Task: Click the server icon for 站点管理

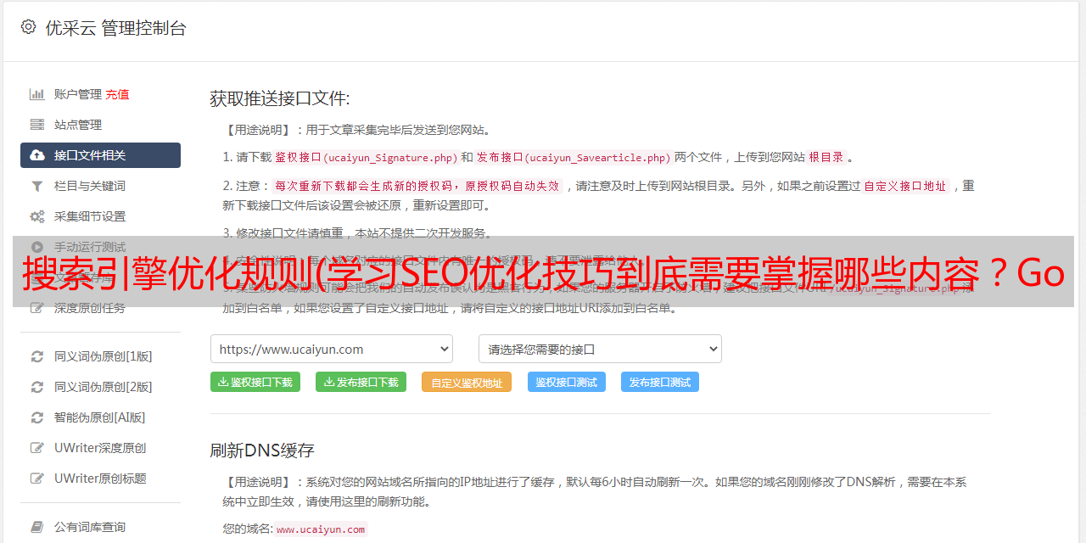Action: (x=37, y=125)
